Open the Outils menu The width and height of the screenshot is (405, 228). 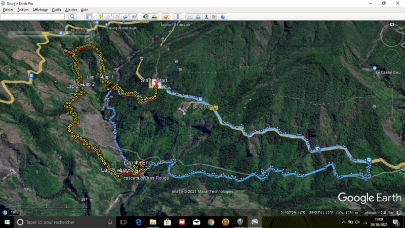[56, 10]
